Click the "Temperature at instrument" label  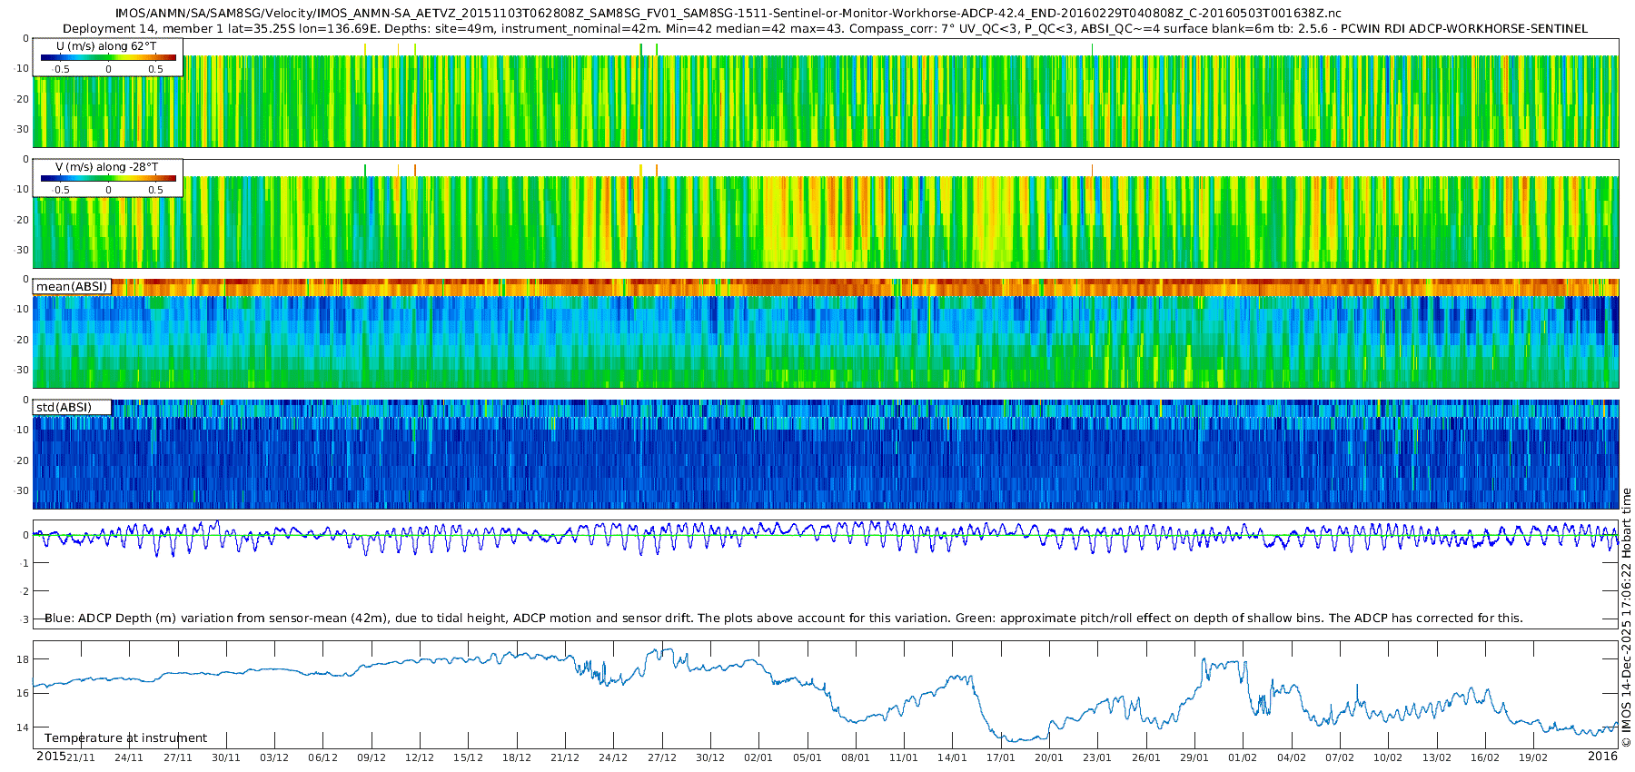[125, 738]
